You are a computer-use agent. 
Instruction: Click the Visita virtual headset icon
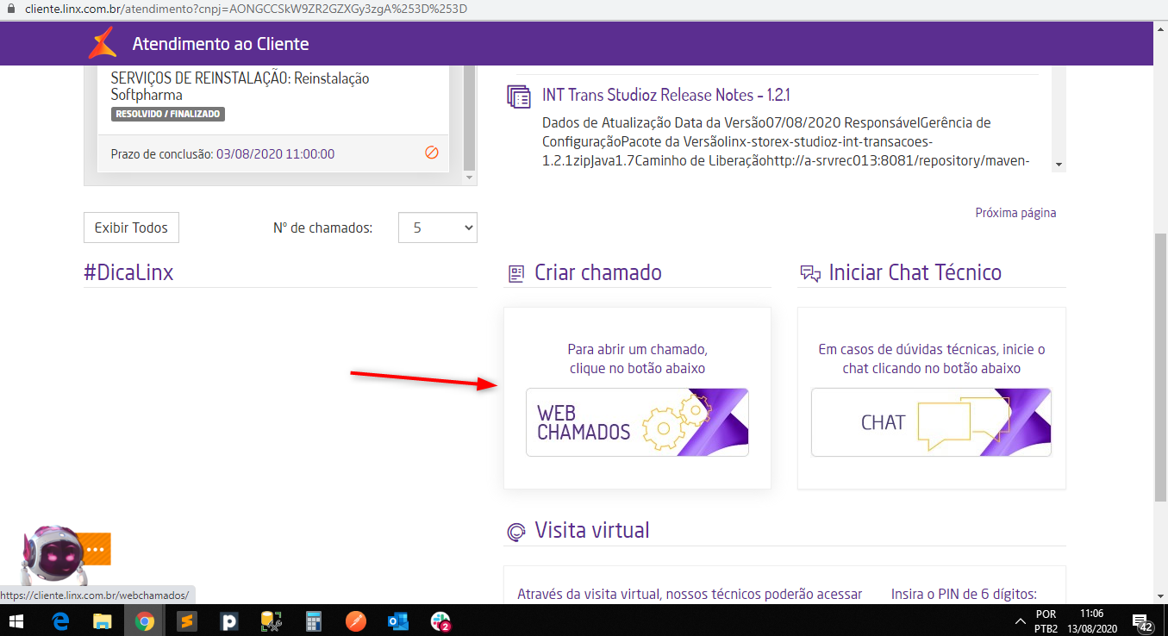point(515,532)
